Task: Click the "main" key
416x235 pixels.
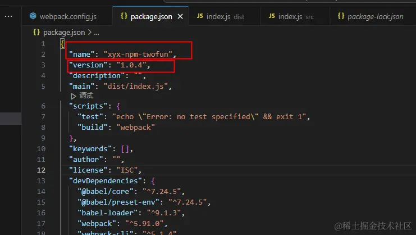Action: [x=82, y=87]
